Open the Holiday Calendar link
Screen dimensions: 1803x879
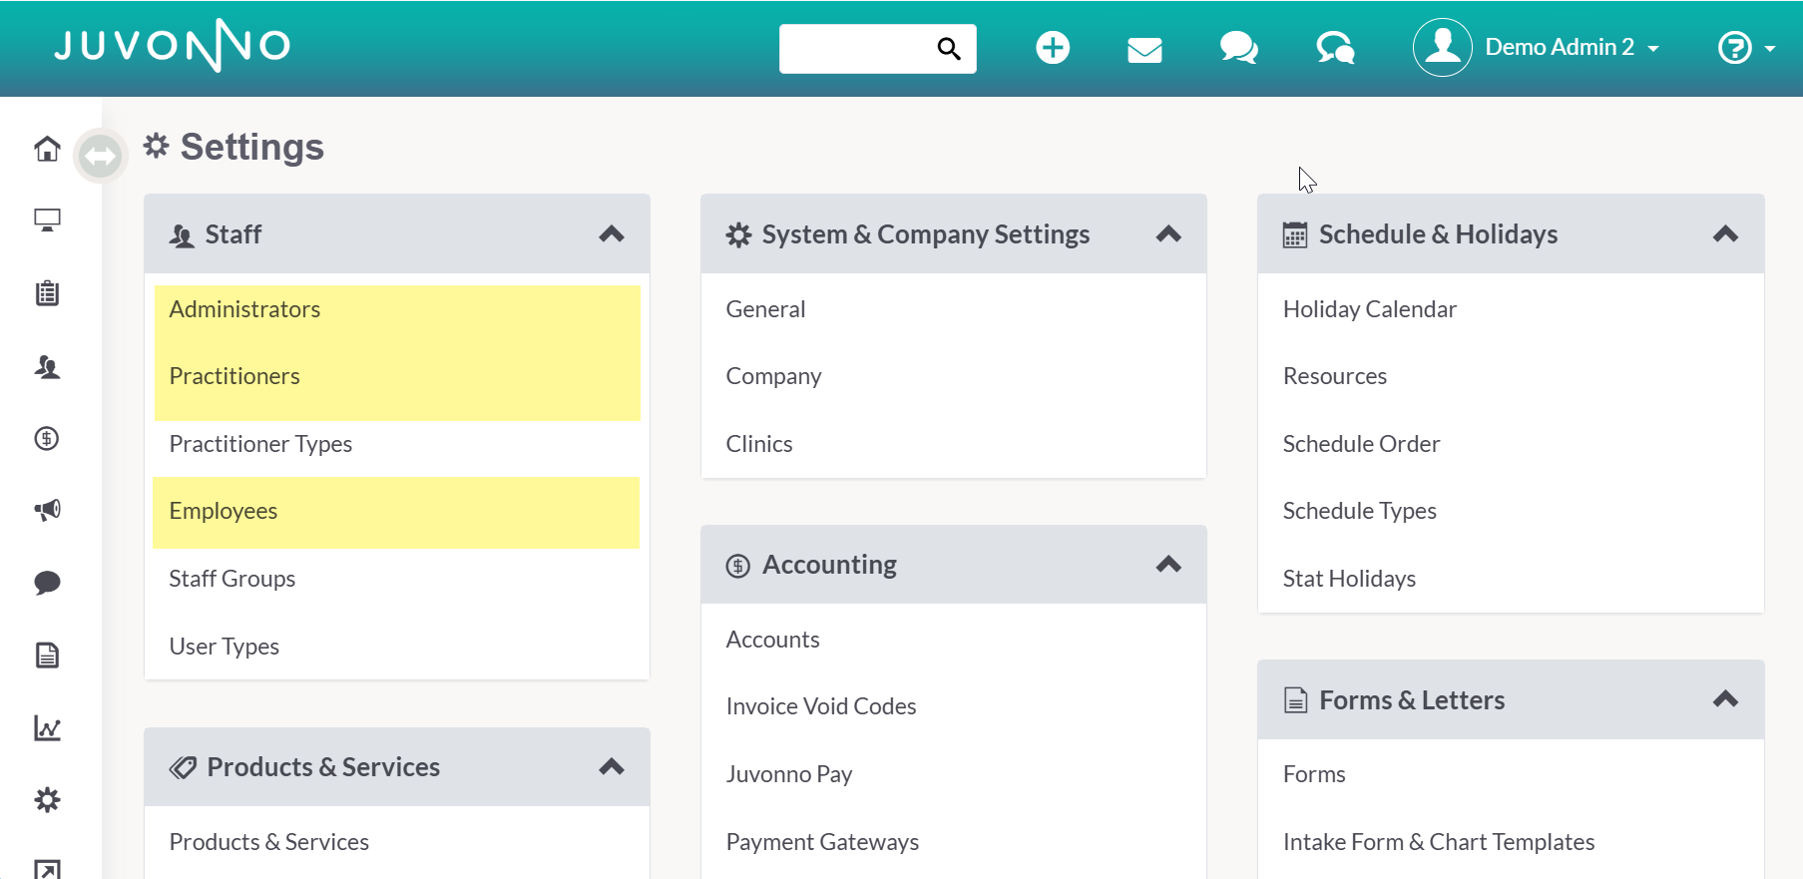coord(1369,309)
